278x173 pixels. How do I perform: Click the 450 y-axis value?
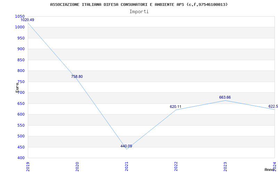[x=21, y=147]
